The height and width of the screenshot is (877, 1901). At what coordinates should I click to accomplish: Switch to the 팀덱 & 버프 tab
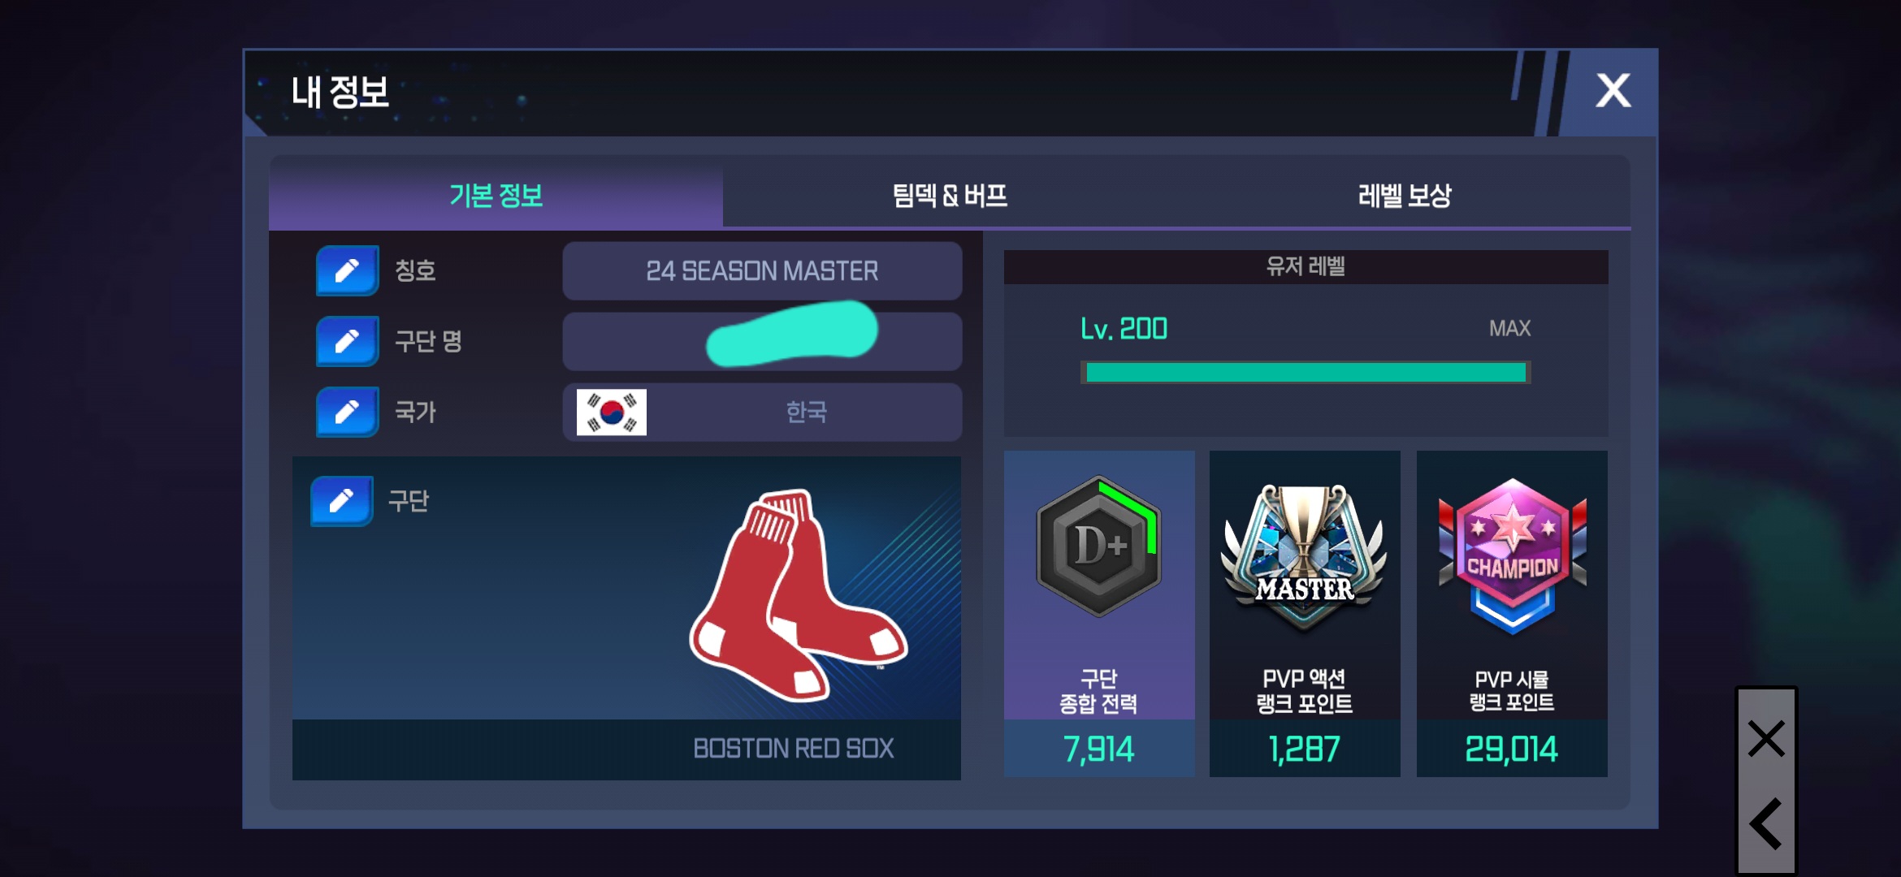tap(950, 195)
